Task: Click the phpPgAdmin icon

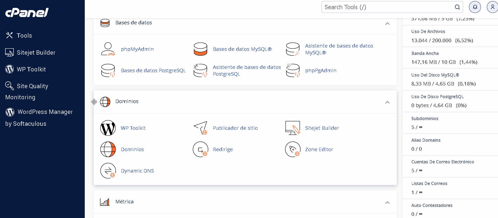Action: point(293,70)
